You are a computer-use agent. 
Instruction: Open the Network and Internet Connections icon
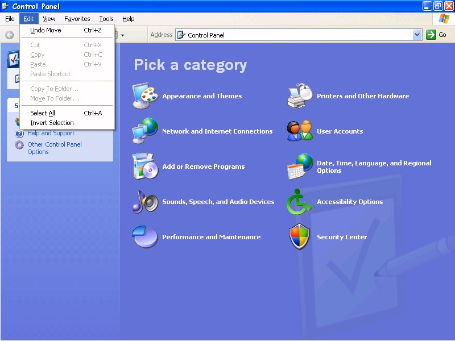pyautogui.click(x=145, y=131)
